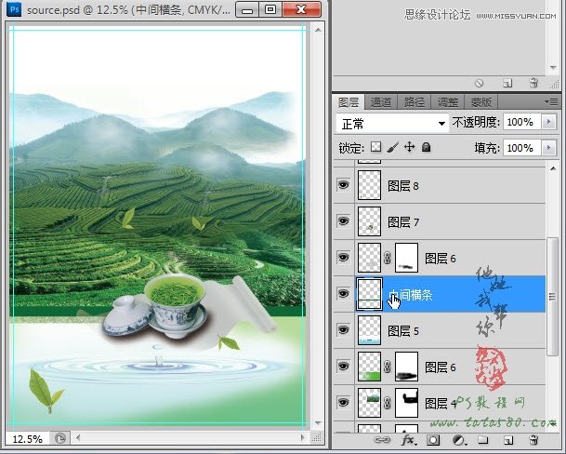The width and height of the screenshot is (566, 454).
Task: Minimize the source.psd document window
Action: [247, 9]
